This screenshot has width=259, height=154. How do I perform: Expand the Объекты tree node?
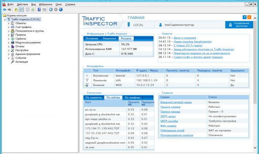click(x=9, y=23)
